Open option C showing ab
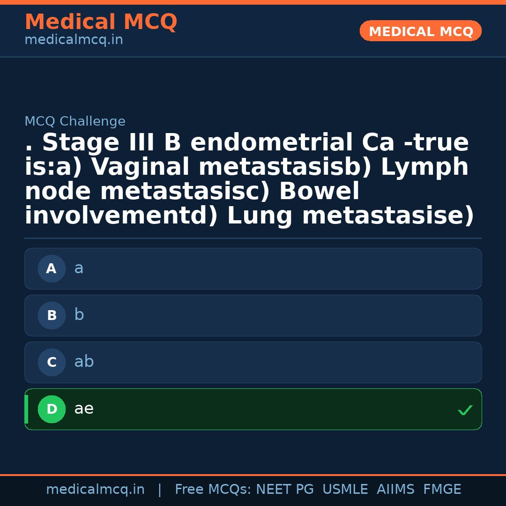 pos(253,362)
